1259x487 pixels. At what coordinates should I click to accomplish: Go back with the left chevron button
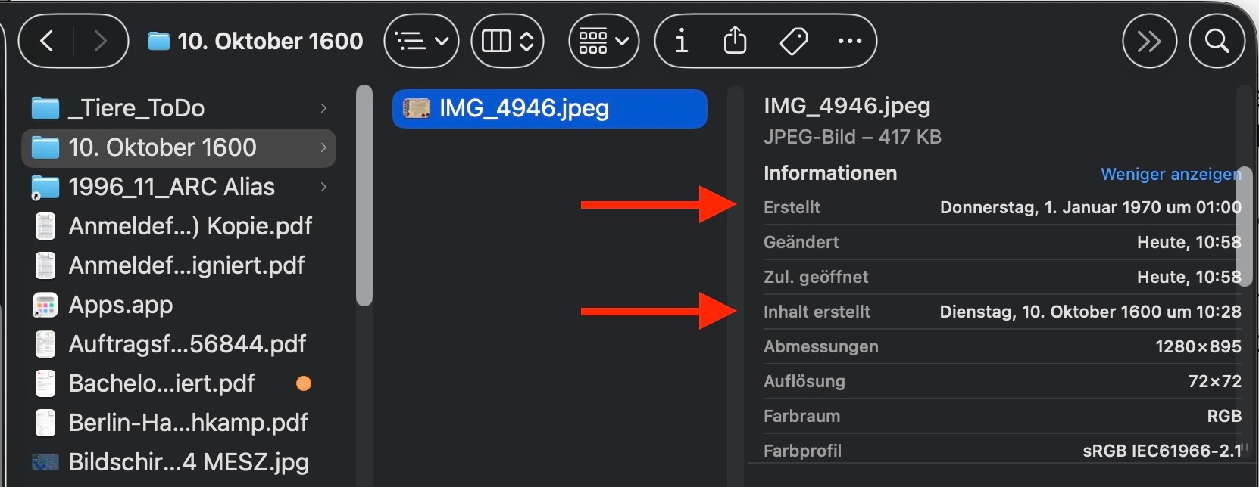[46, 41]
